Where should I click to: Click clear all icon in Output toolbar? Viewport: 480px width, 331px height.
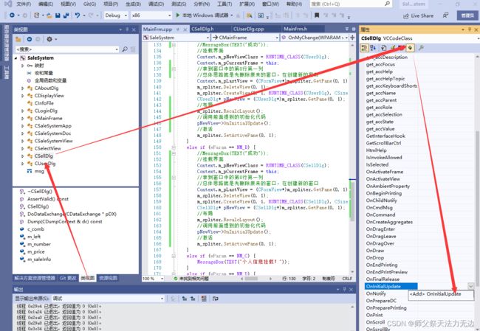pyautogui.click(x=204, y=299)
